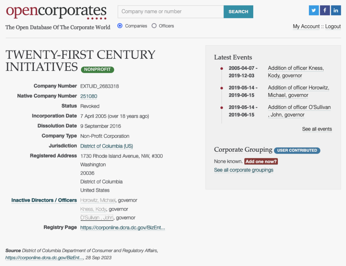Click the OpenCorporates logo

(x=56, y=12)
